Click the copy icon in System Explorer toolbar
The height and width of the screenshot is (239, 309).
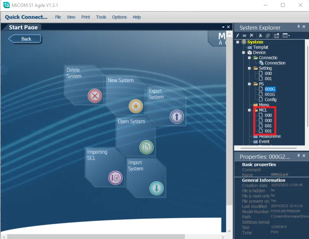coord(267,35)
